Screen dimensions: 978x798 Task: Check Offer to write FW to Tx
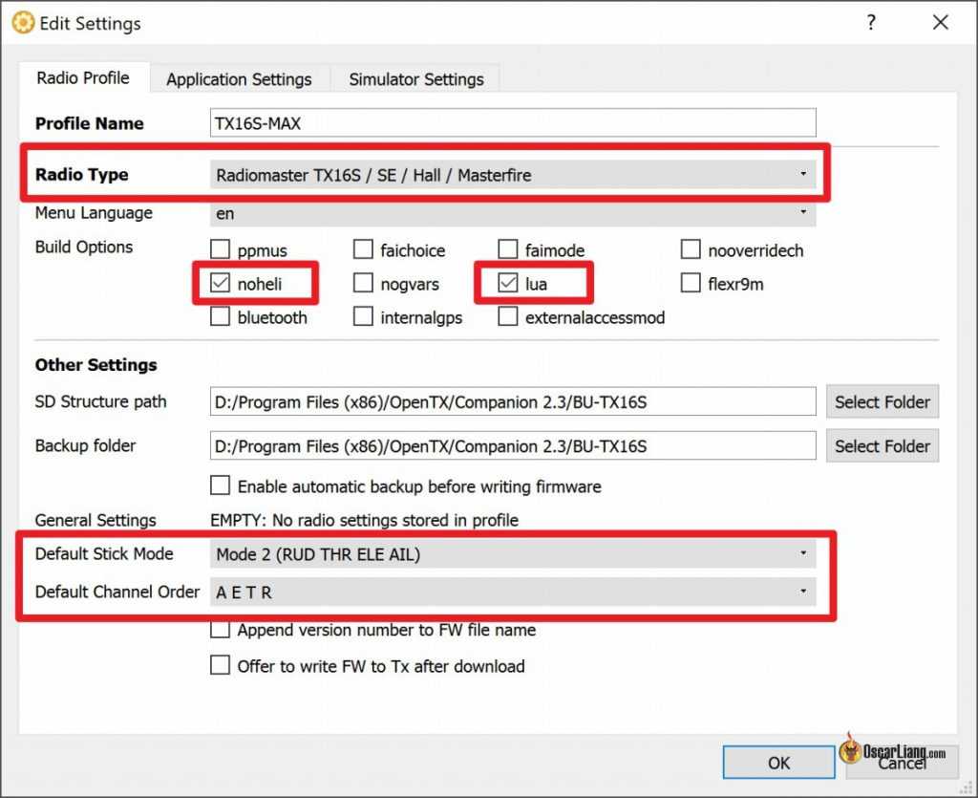221,665
